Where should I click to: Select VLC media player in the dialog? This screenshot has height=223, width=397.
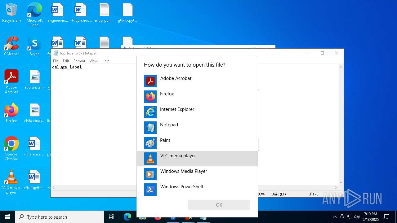[x=197, y=159]
